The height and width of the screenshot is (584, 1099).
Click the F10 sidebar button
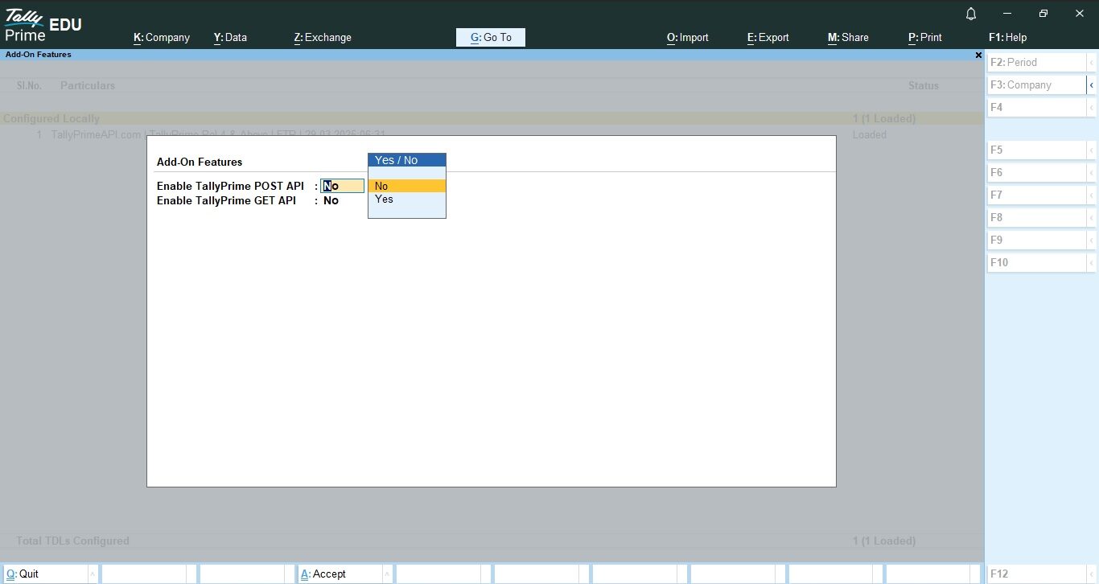click(x=1037, y=262)
